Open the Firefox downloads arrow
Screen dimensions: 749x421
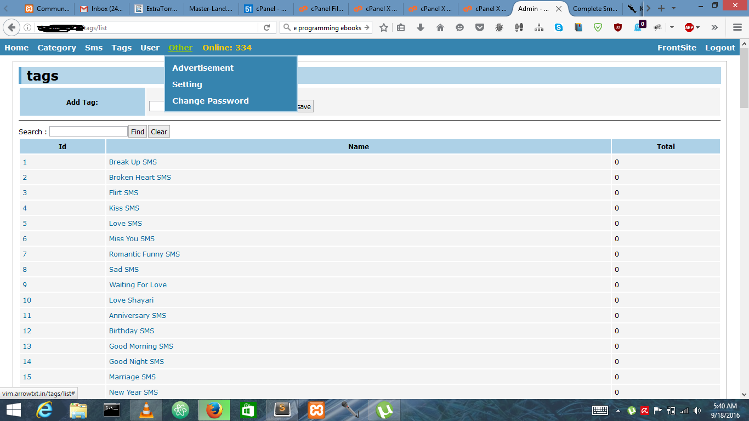coord(421,27)
